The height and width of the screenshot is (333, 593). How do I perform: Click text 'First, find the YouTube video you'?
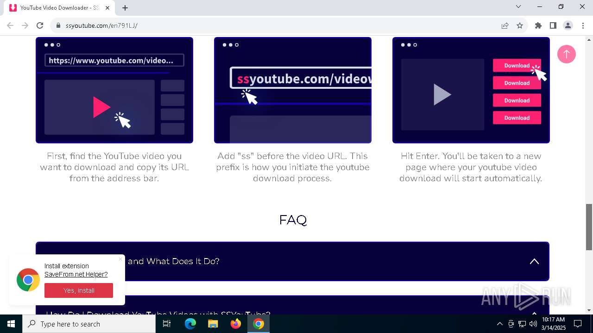[114, 156]
